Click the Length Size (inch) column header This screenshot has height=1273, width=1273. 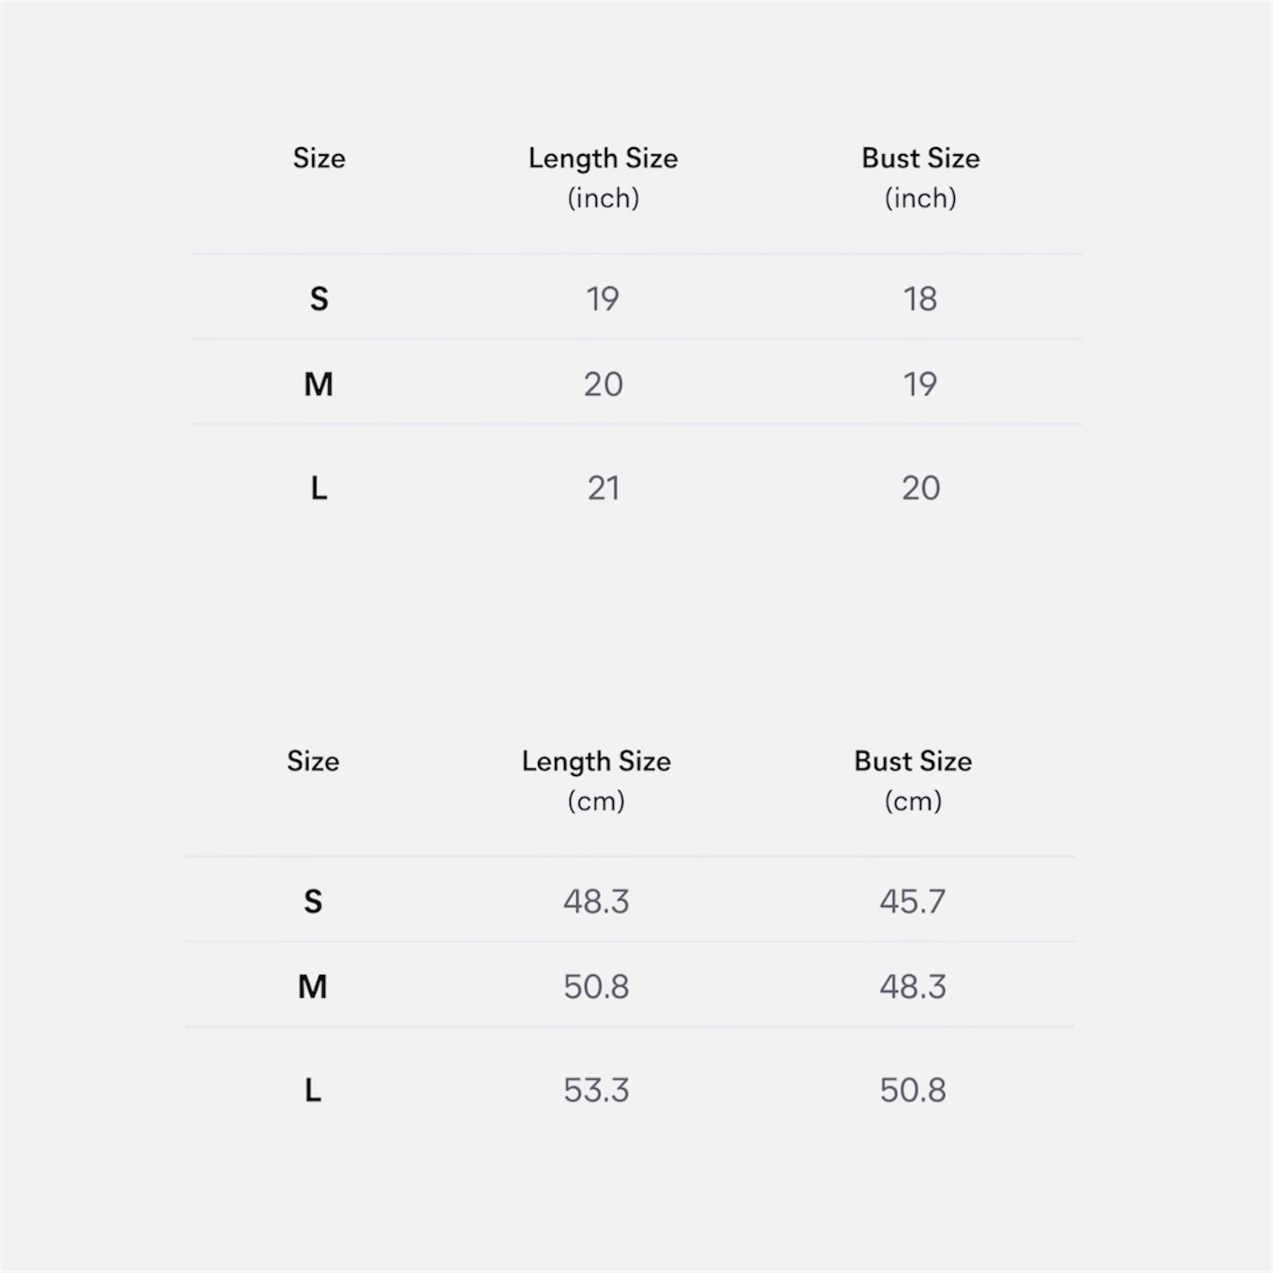(x=603, y=177)
